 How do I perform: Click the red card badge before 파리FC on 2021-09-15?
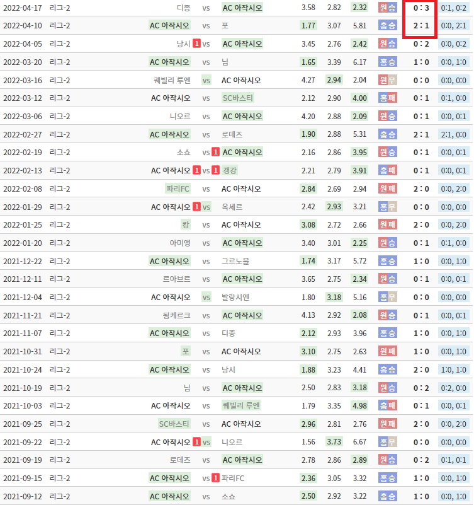click(216, 478)
